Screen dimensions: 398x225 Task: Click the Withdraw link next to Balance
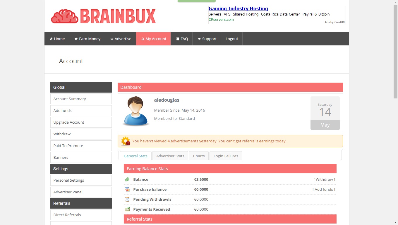pos(324,179)
